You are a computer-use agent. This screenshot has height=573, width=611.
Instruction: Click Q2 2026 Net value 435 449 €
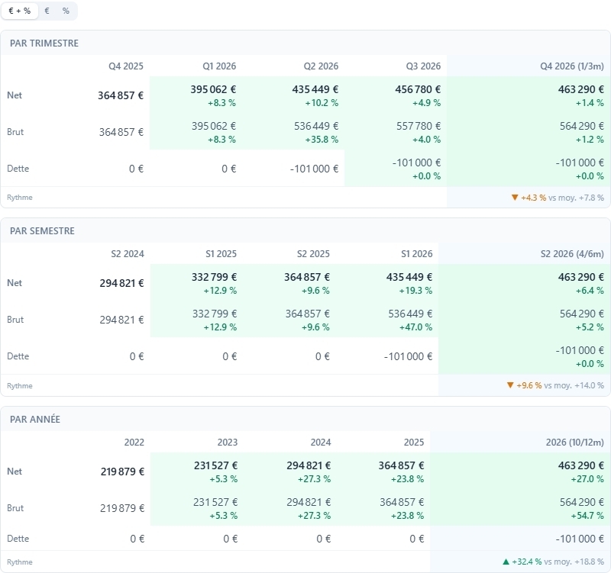(x=315, y=89)
